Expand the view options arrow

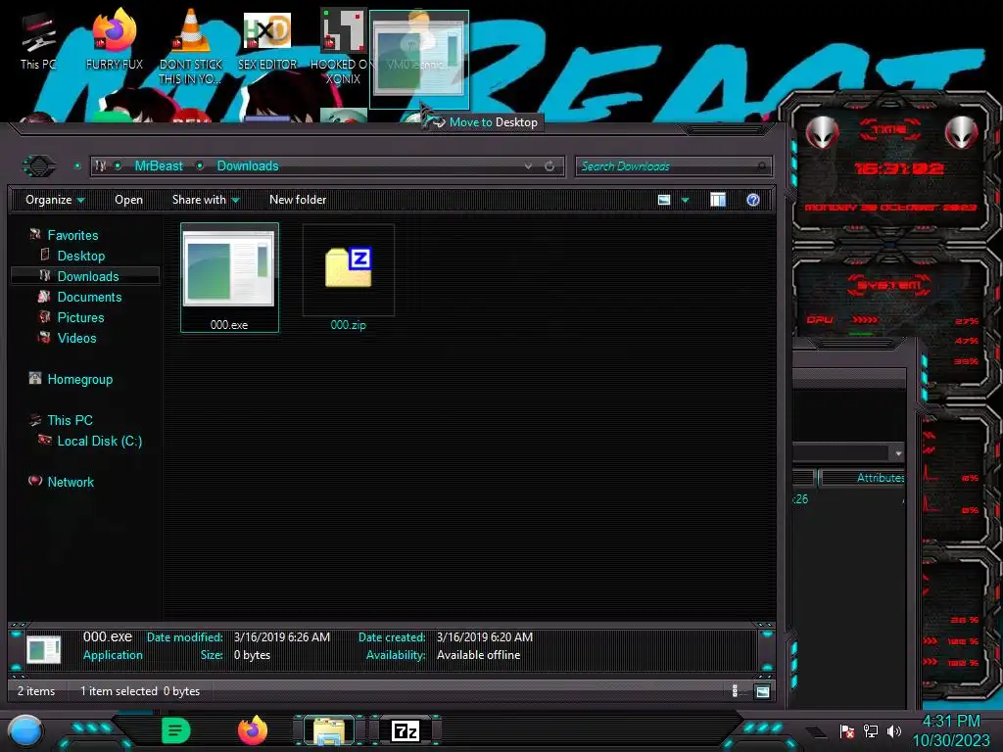coord(685,200)
